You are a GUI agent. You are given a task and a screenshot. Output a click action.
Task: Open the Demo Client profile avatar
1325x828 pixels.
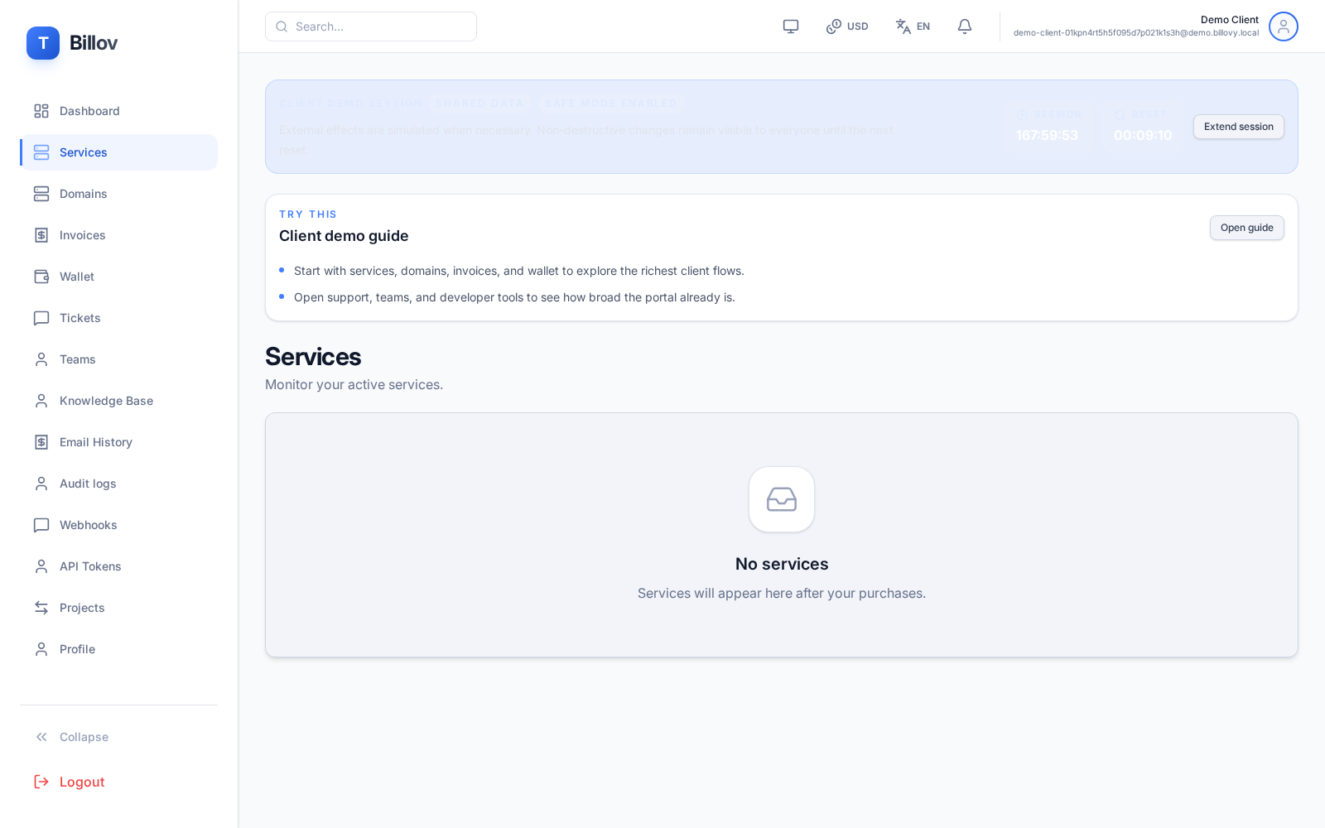coord(1283,26)
